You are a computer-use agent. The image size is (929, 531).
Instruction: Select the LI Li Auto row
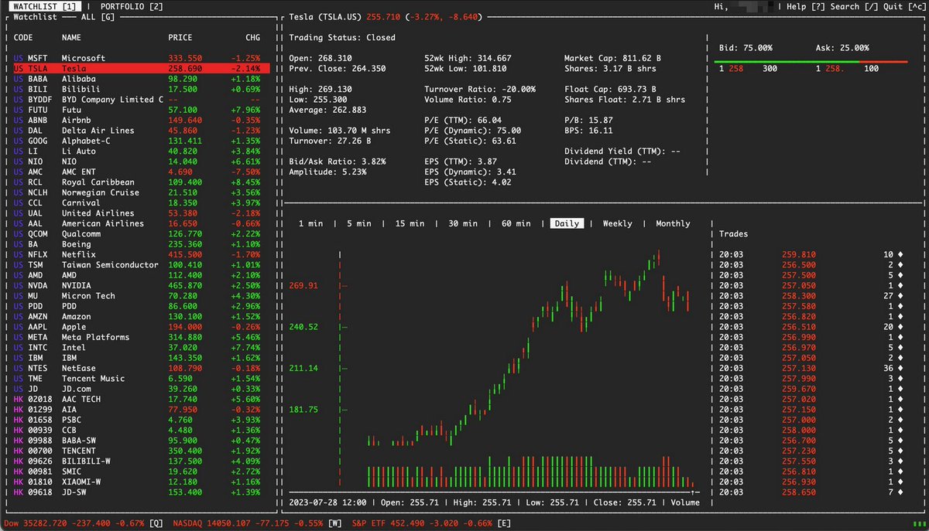coord(141,151)
